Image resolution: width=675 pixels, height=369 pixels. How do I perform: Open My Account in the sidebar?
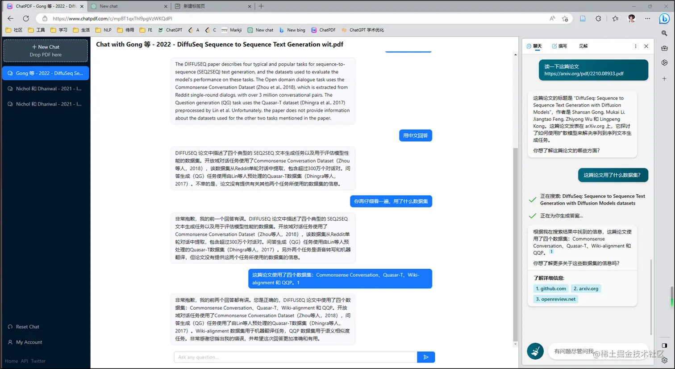coord(25,342)
